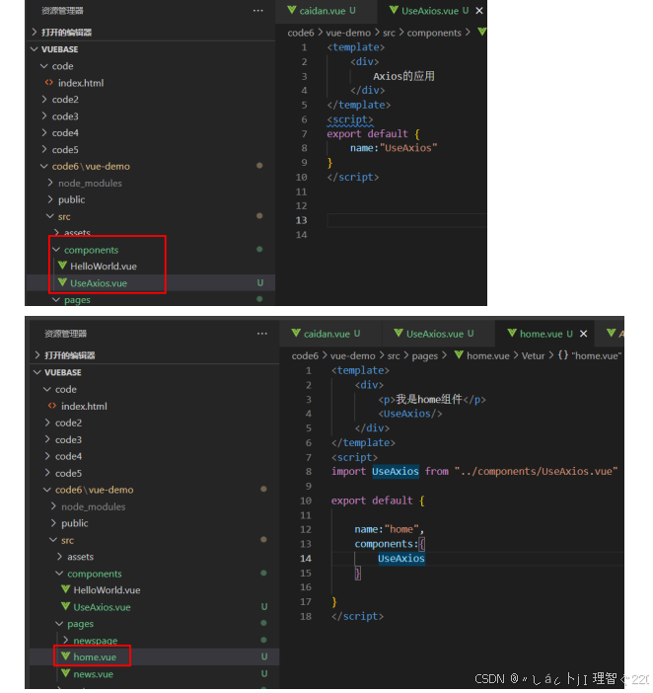
Task: Switch to UseAxios.vue tab in top editor
Action: pos(435,11)
